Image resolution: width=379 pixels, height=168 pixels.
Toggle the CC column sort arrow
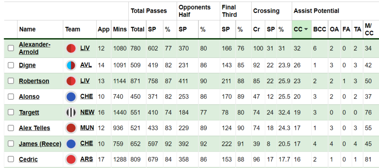306,30
